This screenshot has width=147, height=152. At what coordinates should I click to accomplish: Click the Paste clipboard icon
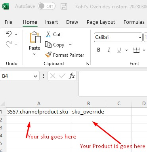[35, 37]
